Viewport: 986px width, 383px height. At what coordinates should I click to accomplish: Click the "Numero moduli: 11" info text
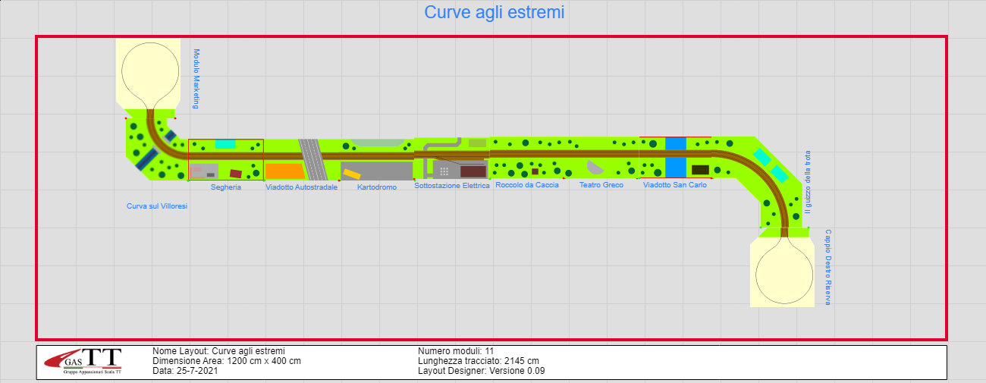(455, 351)
